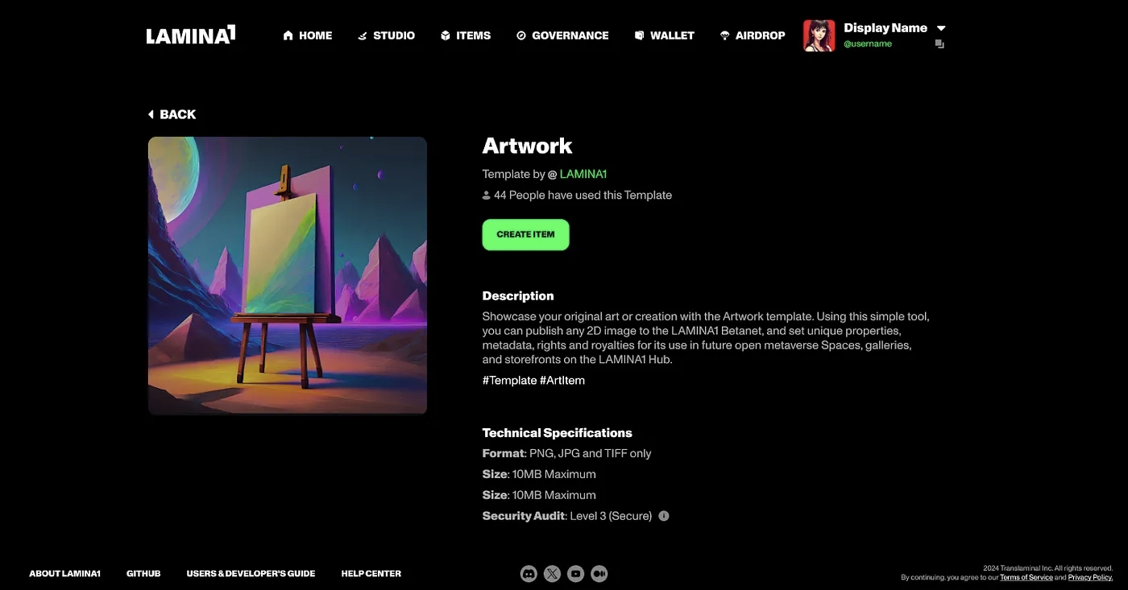Screen dimensions: 1128x590
Task: Open the Discord social icon
Action: 529,574
